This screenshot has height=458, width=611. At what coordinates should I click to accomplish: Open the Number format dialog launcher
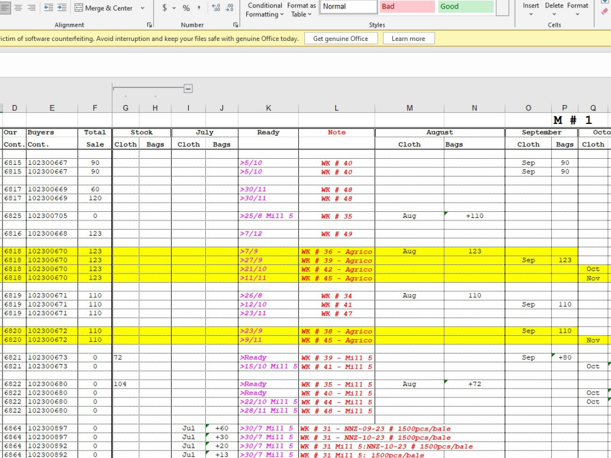point(236,25)
